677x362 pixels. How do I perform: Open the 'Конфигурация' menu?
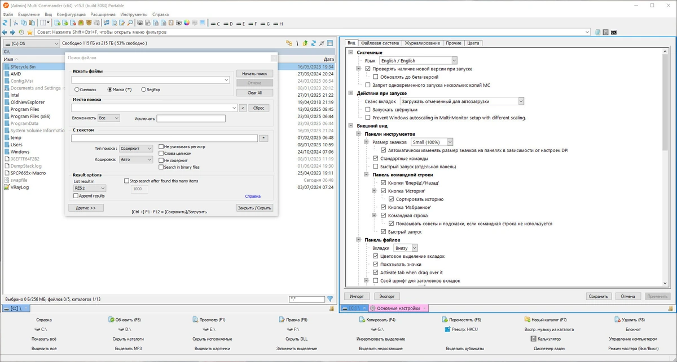[71, 14]
